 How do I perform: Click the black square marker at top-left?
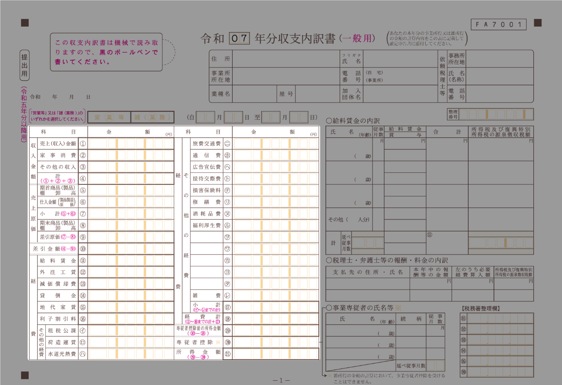coord(25,23)
